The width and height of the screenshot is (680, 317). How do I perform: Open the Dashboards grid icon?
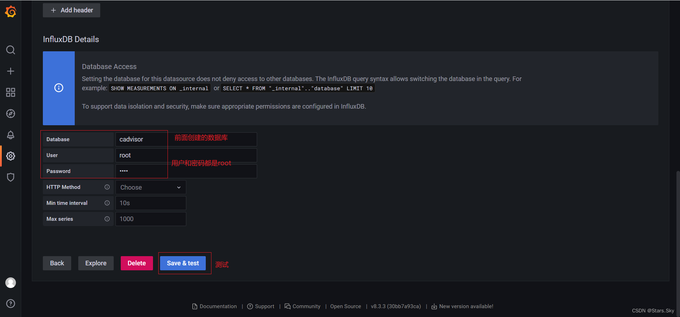(x=11, y=92)
